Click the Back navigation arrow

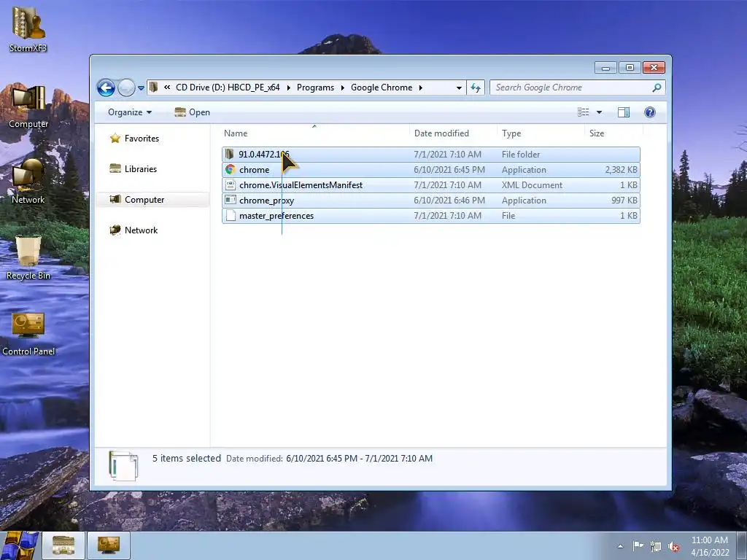pos(106,87)
